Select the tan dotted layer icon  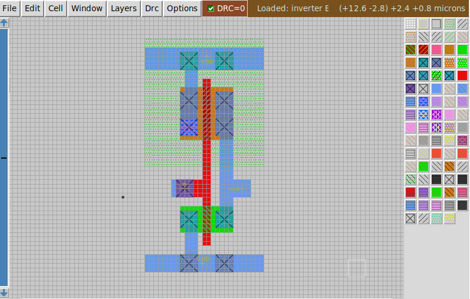[x=410, y=37]
